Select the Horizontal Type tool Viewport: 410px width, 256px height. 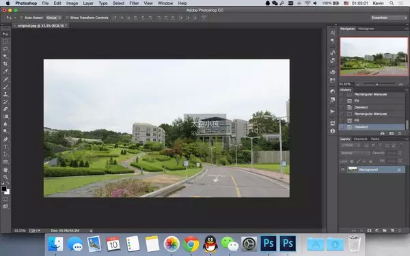[x=5, y=147]
